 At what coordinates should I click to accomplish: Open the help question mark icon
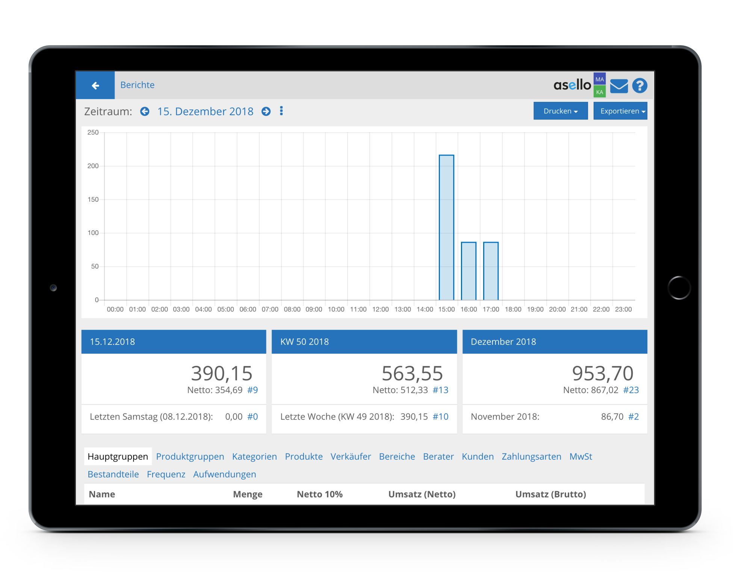click(639, 86)
